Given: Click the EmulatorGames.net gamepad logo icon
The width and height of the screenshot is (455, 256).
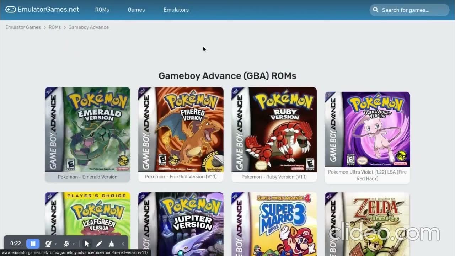Looking at the screenshot, I should tap(10, 10).
